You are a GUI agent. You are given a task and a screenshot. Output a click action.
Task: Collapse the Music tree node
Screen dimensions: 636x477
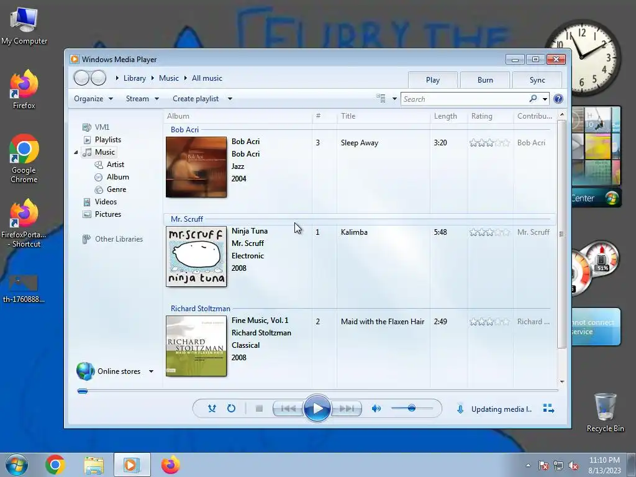pyautogui.click(x=76, y=153)
